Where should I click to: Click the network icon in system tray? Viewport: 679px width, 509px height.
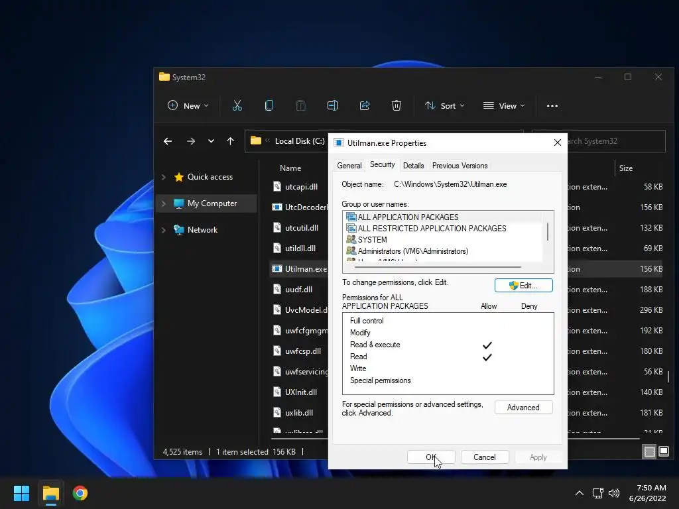point(597,493)
